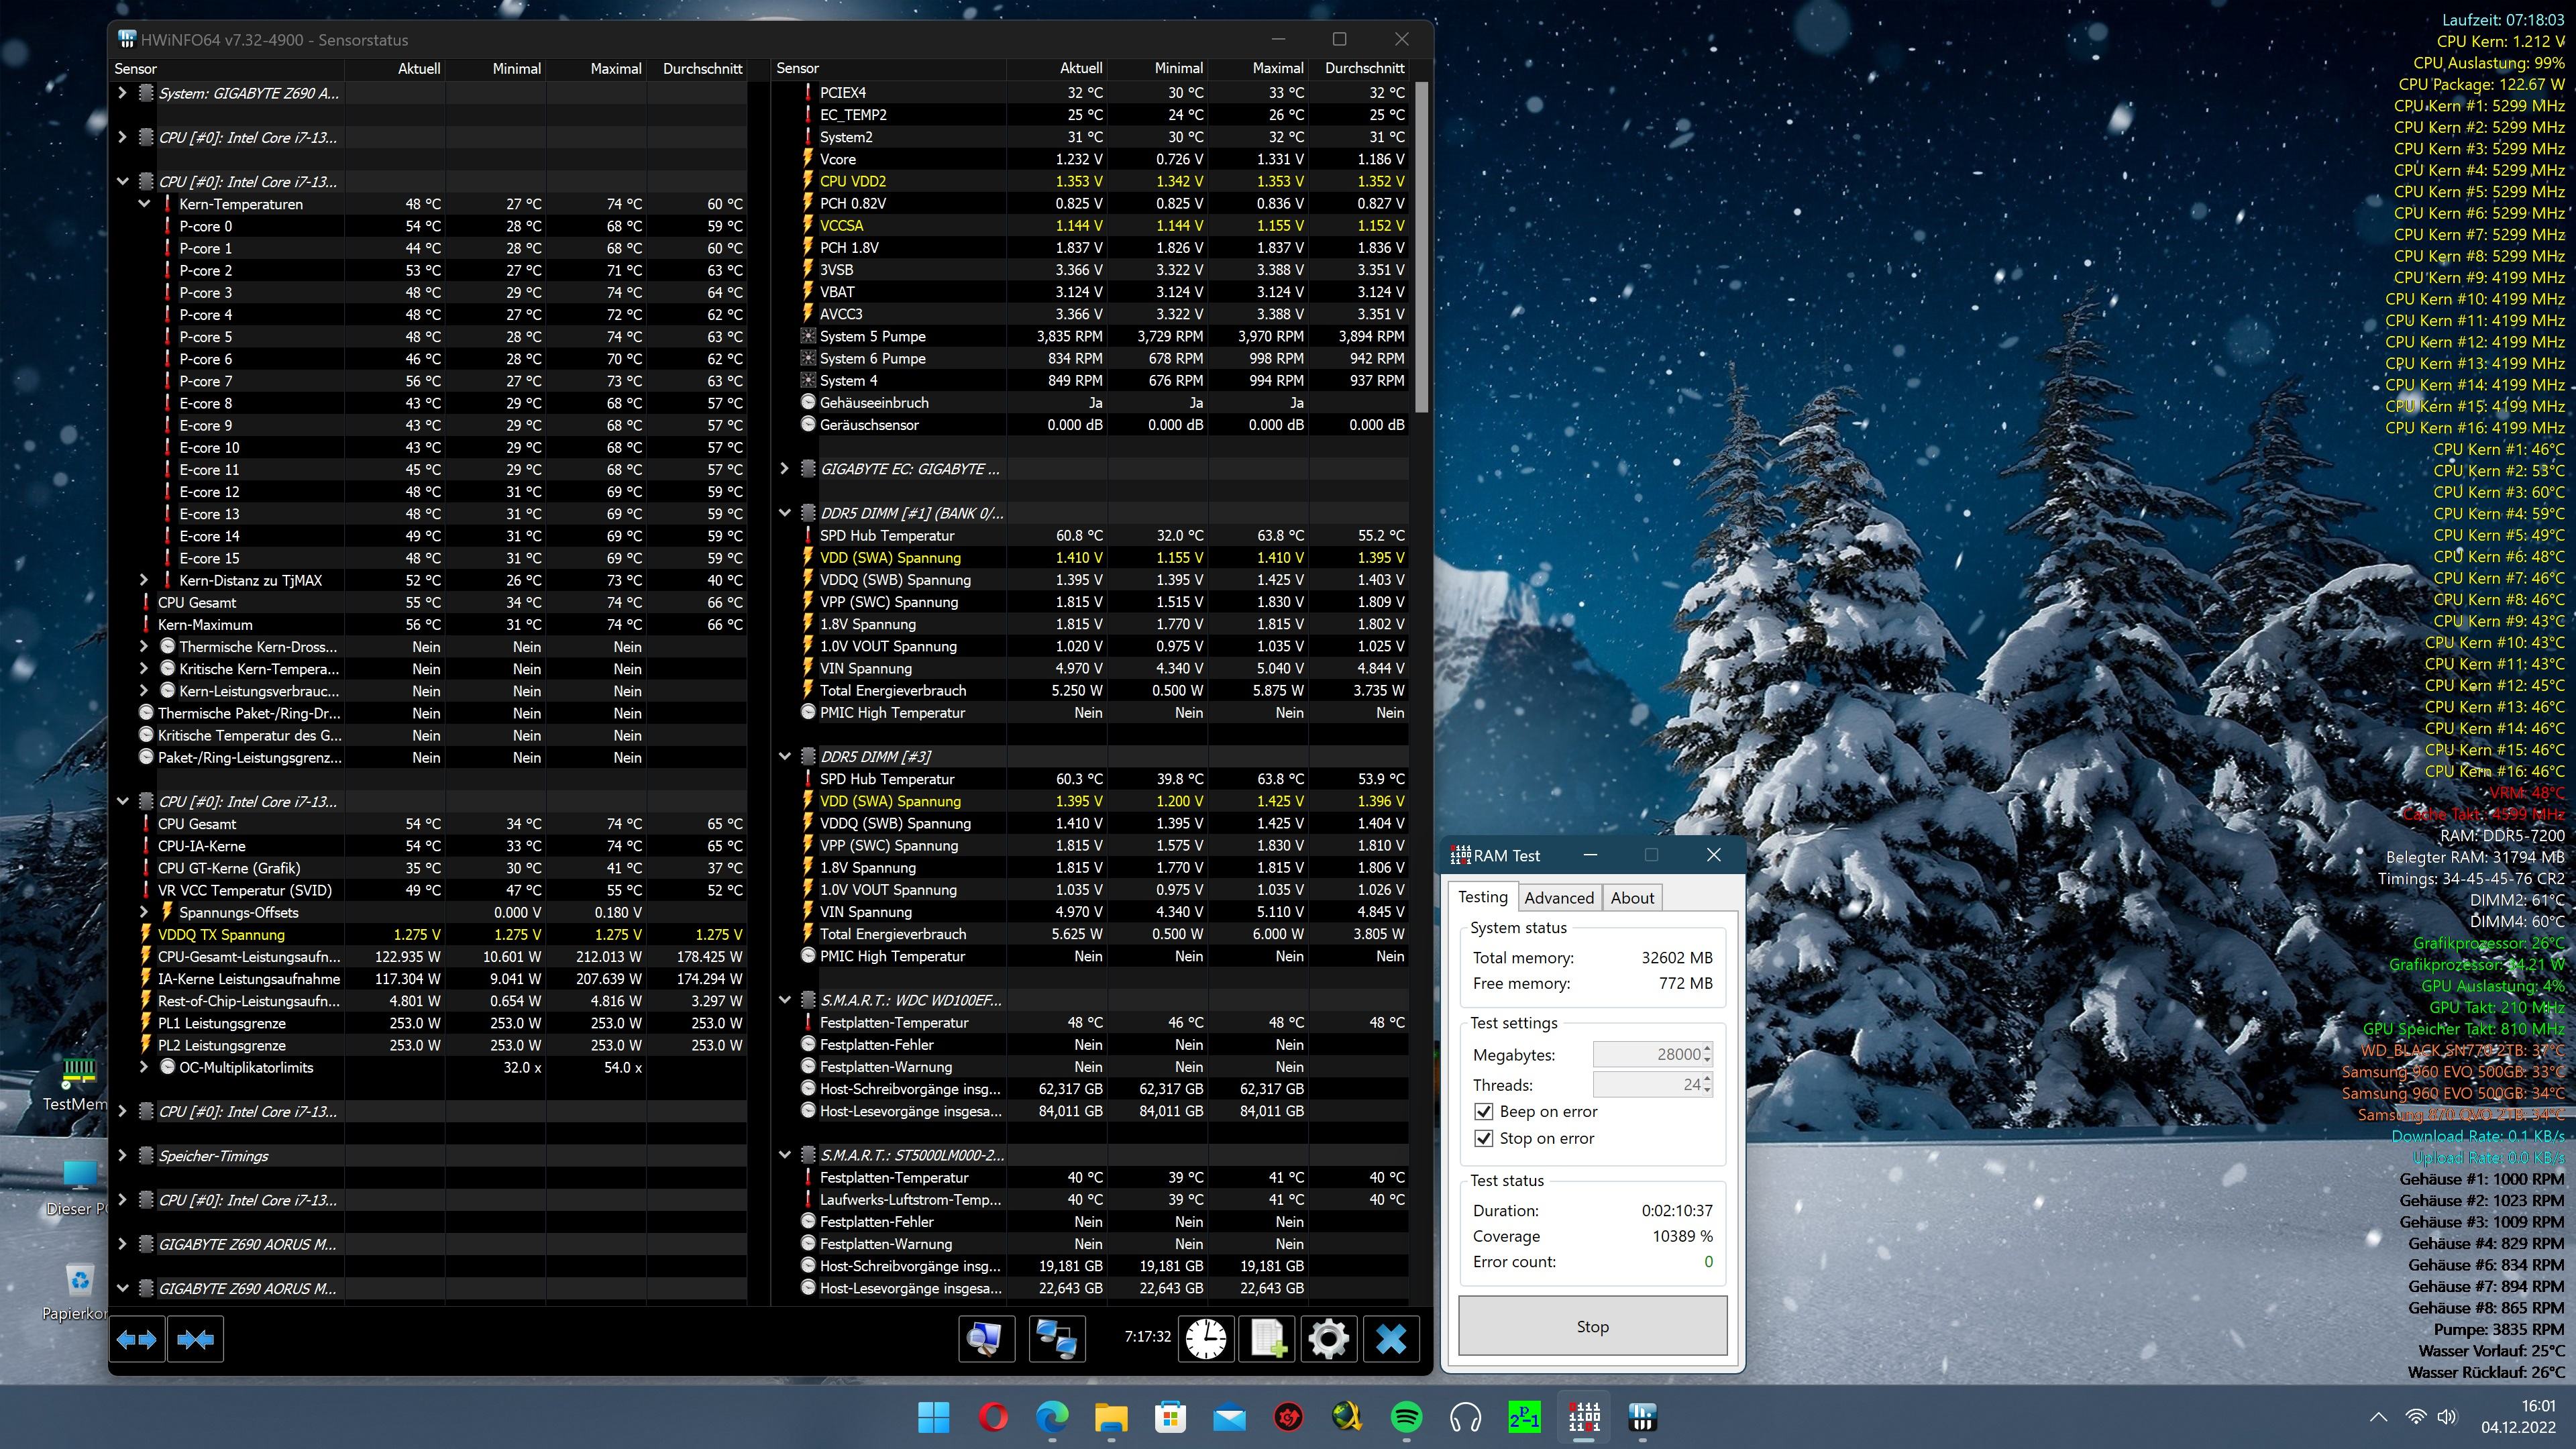Click the Durchschnitt column header in right panel

point(1359,69)
